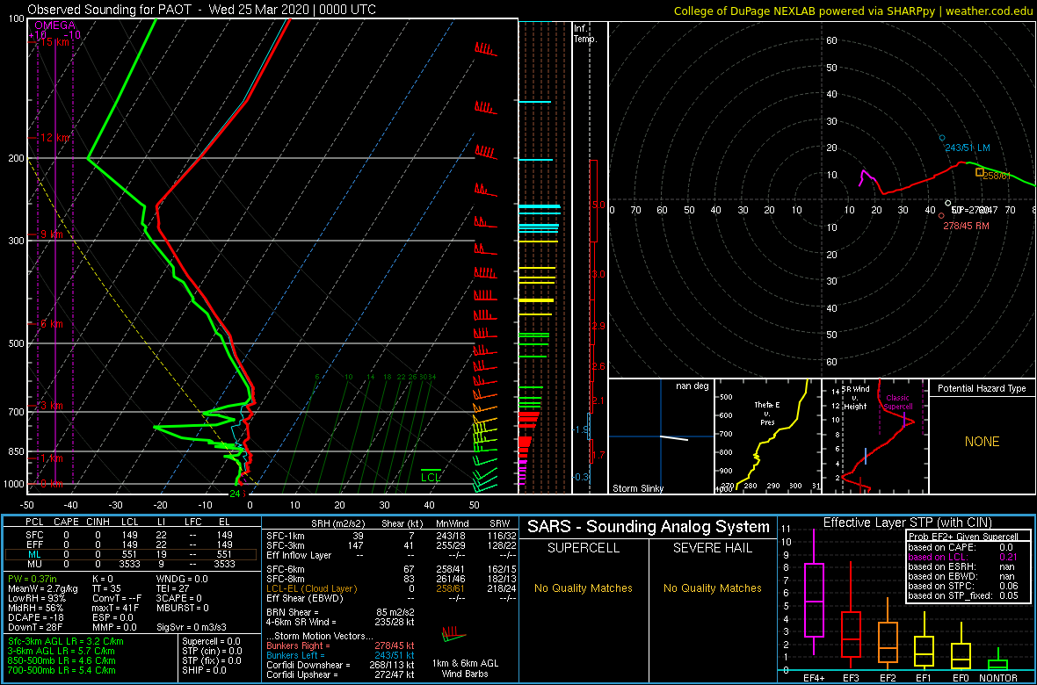This screenshot has width=1037, height=685.
Task: Select the SFC-3km kinematics row
Action: pyautogui.click(x=392, y=544)
